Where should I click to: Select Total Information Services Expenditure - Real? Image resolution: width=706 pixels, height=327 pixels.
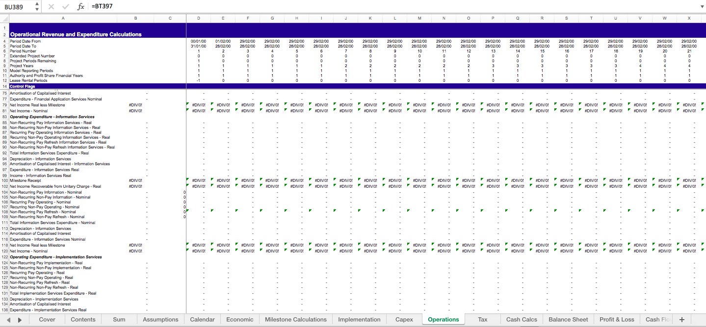point(49,153)
